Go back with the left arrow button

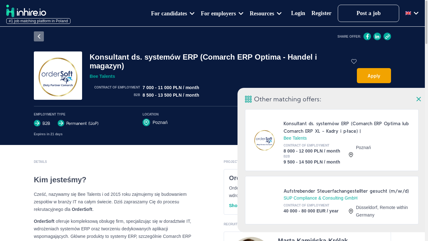[x=39, y=36]
